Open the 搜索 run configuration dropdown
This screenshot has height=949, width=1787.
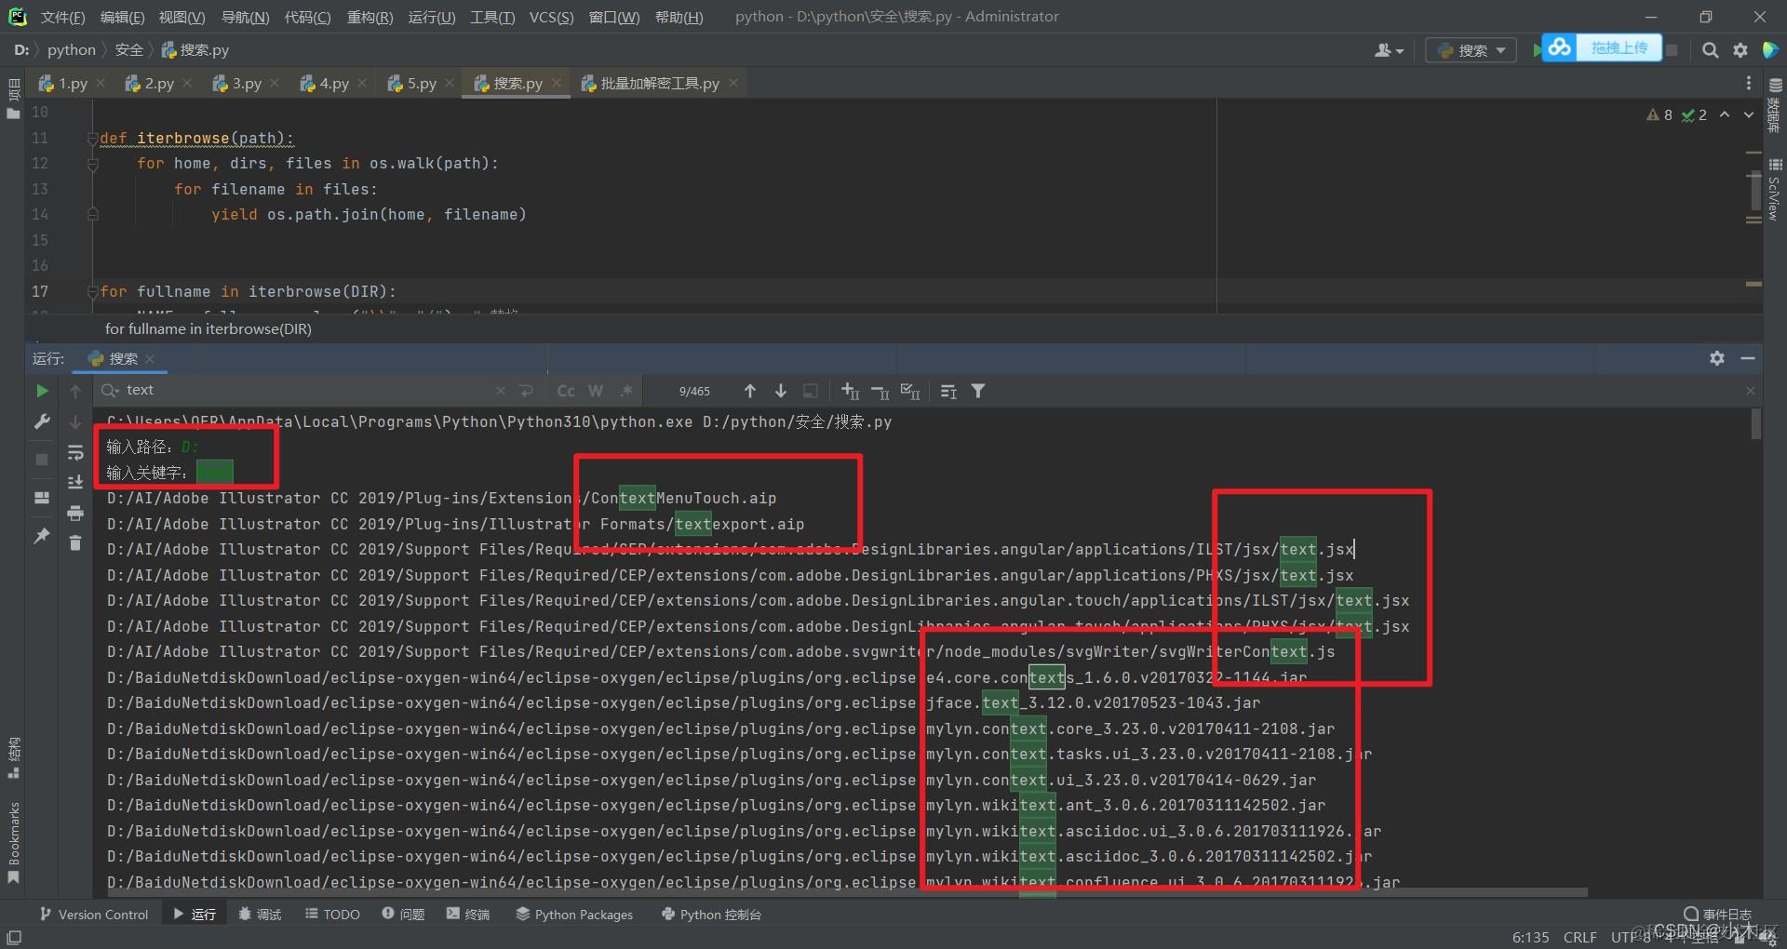click(1471, 50)
